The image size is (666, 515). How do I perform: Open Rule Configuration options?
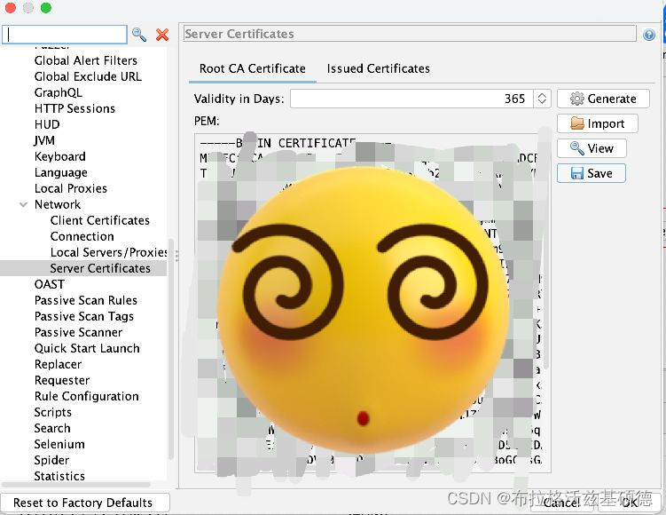87,396
